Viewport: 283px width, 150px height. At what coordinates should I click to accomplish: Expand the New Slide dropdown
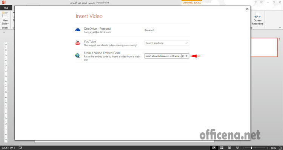tap(5, 24)
